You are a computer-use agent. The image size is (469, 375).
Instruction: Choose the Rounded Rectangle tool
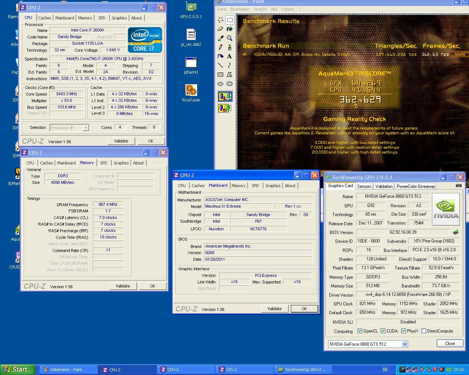click(x=230, y=84)
